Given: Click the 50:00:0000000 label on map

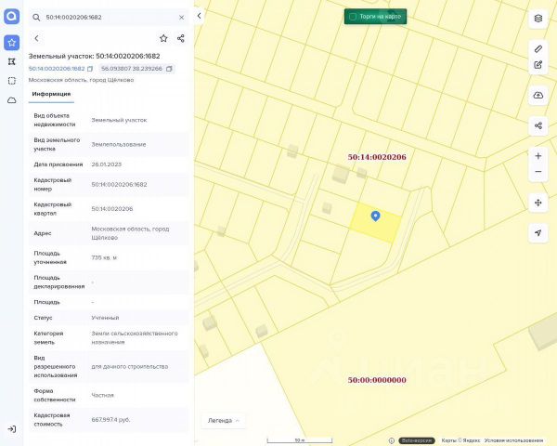Looking at the screenshot, I should 377,380.
